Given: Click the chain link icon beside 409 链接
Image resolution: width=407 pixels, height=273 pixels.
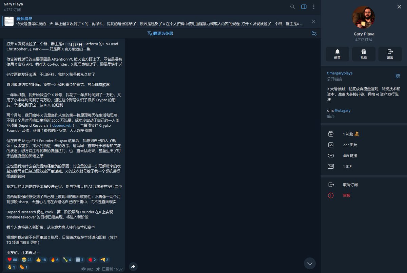Looking at the screenshot, I should (x=331, y=156).
